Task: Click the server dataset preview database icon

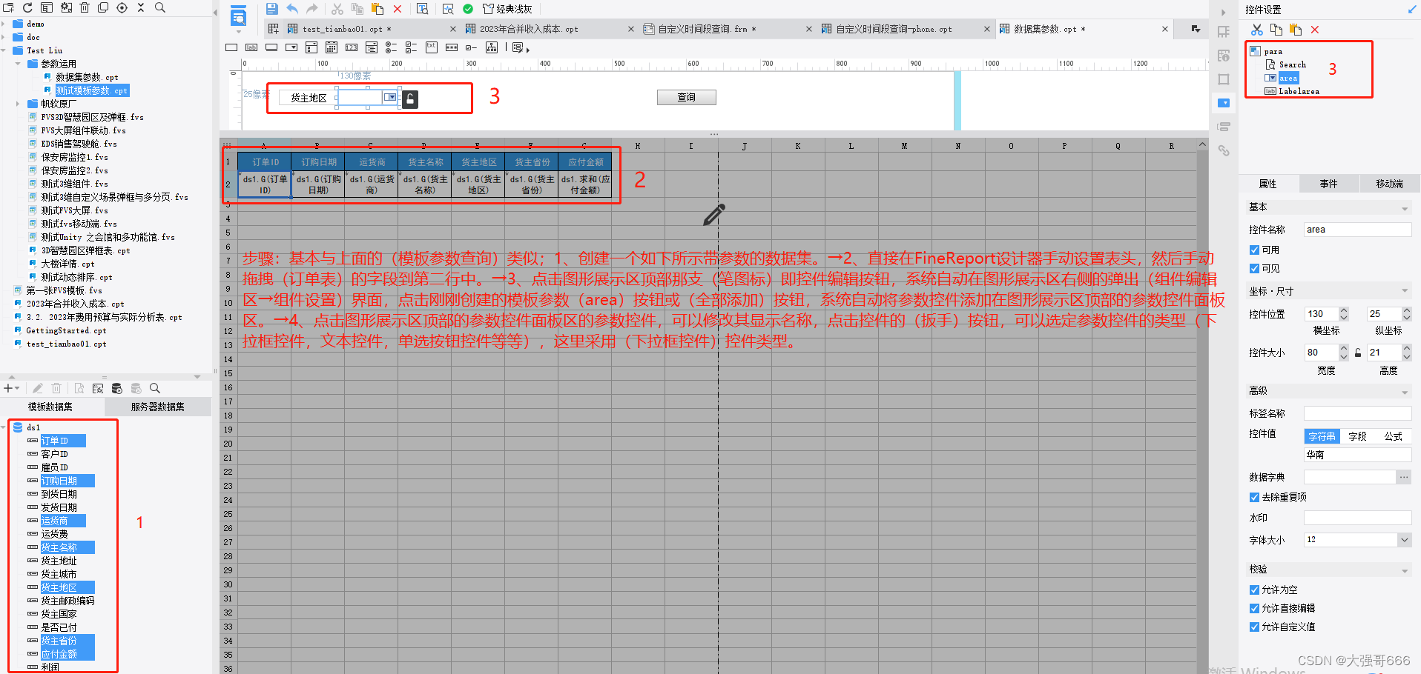Action: (116, 388)
